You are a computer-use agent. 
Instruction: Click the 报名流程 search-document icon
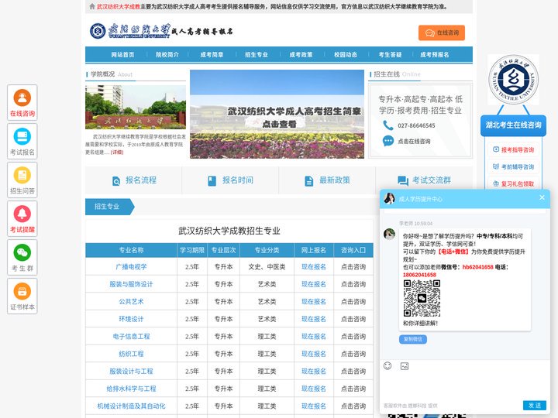pyautogui.click(x=116, y=181)
